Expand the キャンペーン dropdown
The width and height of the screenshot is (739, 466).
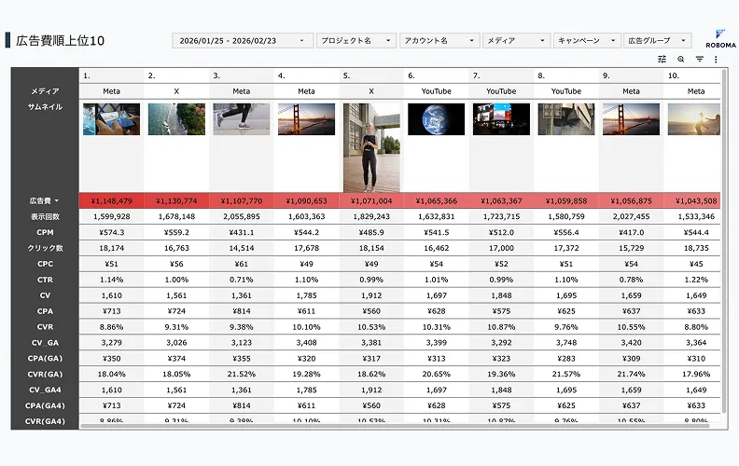(587, 41)
